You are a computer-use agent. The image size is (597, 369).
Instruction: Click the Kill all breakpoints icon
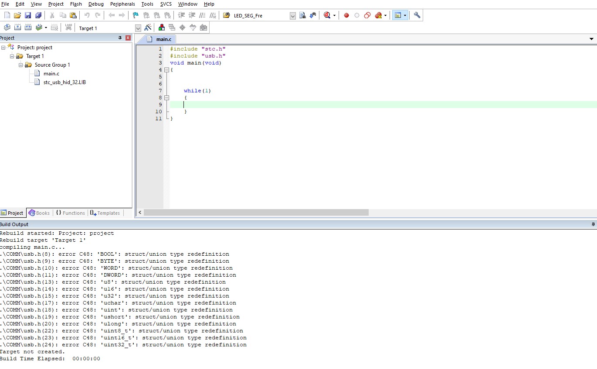coord(378,15)
